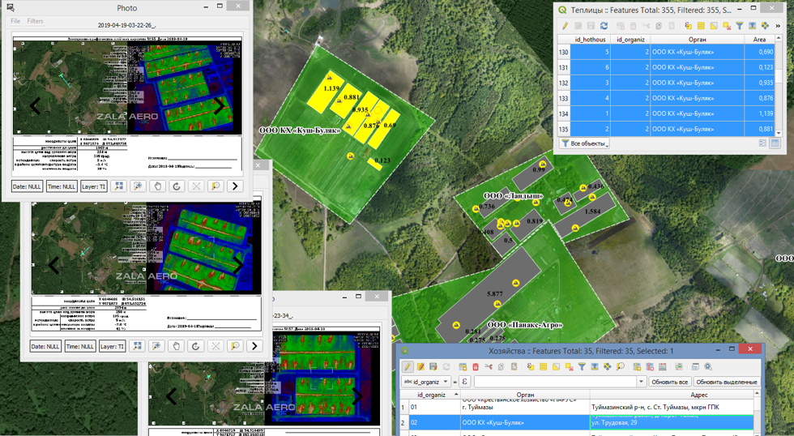Open File menu in Photo window
The height and width of the screenshot is (436, 794).
coord(15,21)
